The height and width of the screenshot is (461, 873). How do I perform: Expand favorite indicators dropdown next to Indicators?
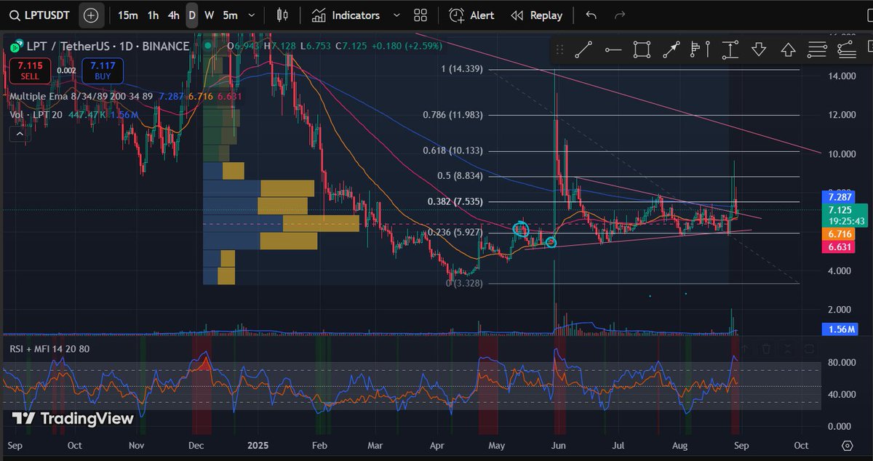tap(396, 15)
